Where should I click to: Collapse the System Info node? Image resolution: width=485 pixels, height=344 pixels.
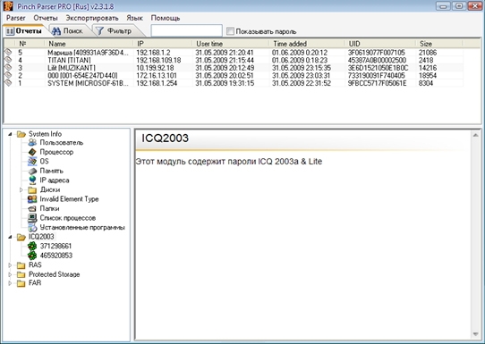[10, 134]
